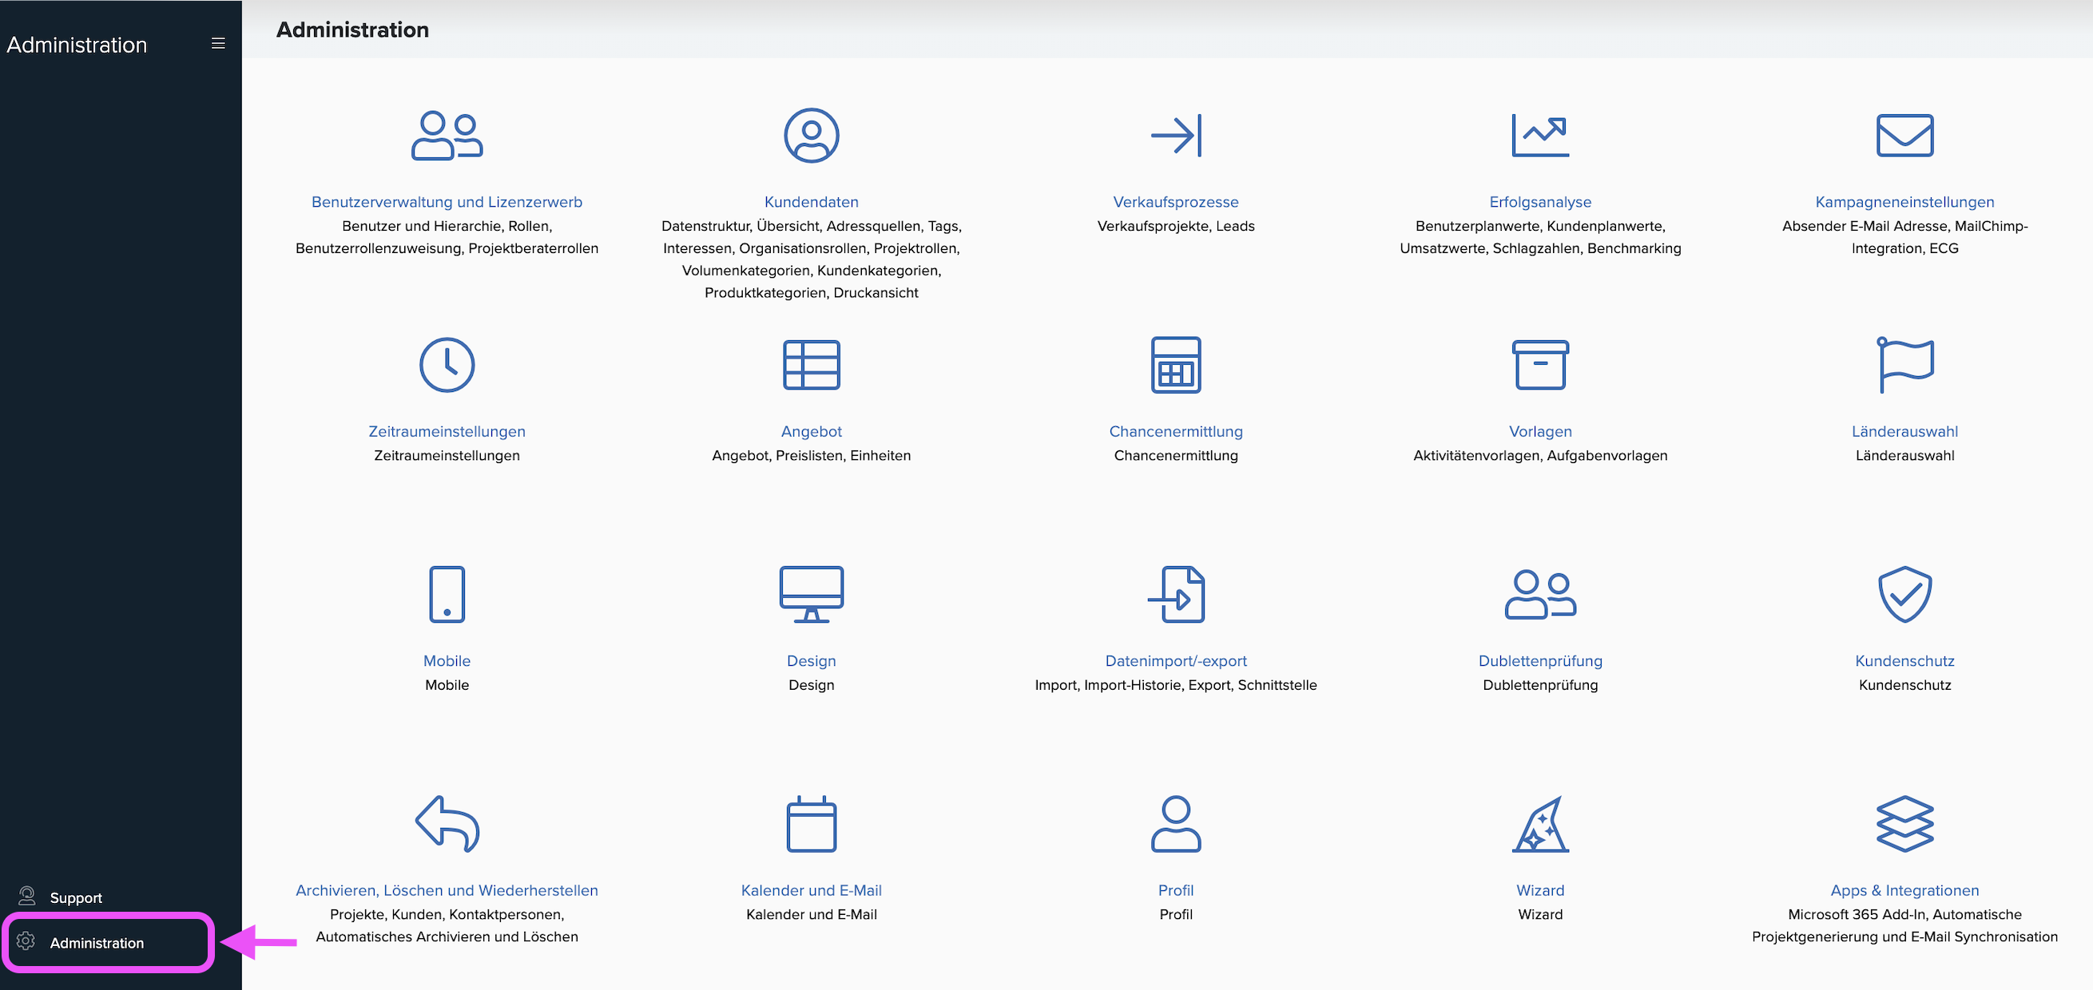
Task: Click the Dublettenprüfung users icon
Action: 1539,595
